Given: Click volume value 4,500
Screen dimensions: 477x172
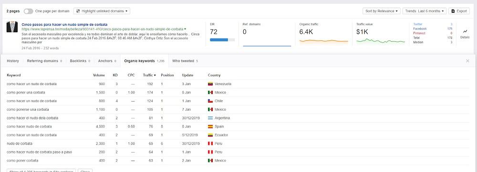Looking at the screenshot, I should [100, 126].
